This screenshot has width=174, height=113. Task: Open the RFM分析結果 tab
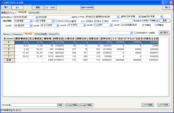click(40, 34)
